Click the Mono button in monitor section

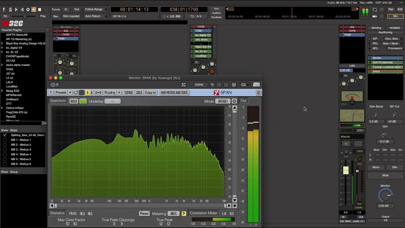(376, 167)
